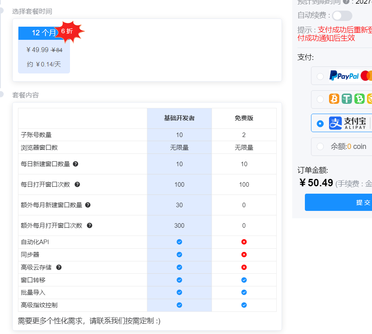The image size is (372, 334).
Task: Select 支付宝 Alipay radio button
Action: click(x=320, y=124)
